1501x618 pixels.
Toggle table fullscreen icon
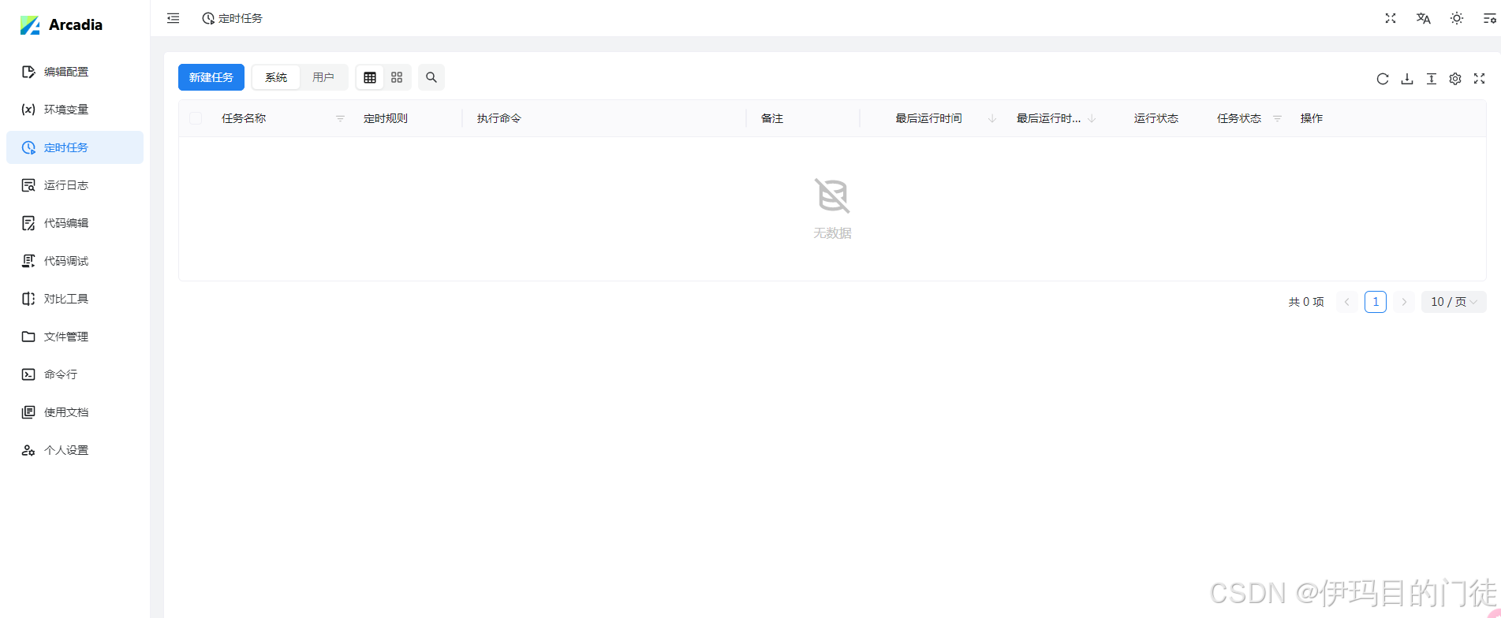(x=1480, y=79)
